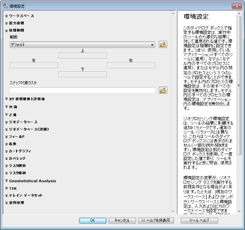245x230 pixels.
Task: Expand the TIN section
Action: [x=11, y=188]
